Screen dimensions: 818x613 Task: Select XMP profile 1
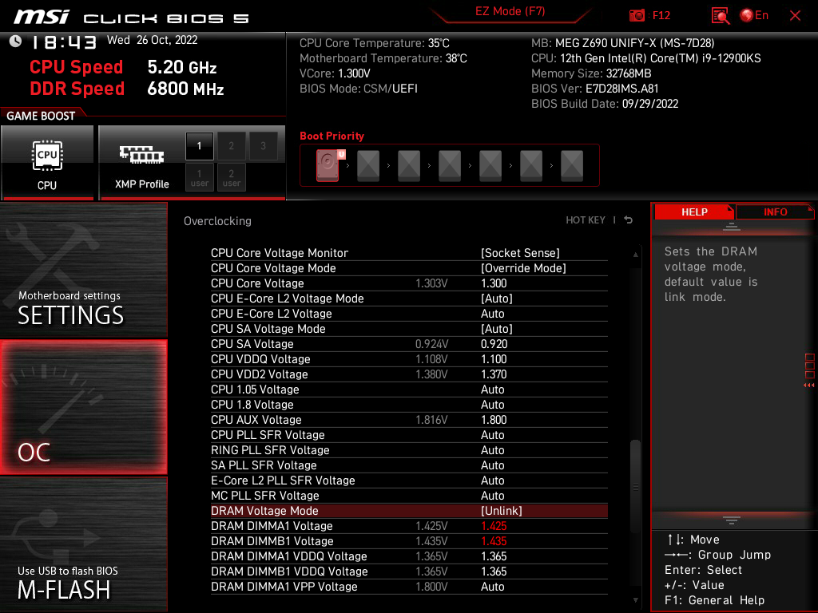click(199, 146)
